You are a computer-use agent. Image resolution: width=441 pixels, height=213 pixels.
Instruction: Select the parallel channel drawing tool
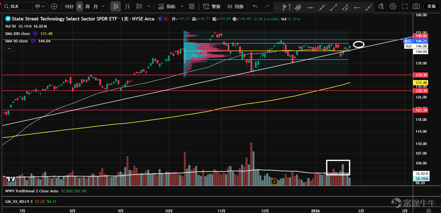tap(345, 7)
